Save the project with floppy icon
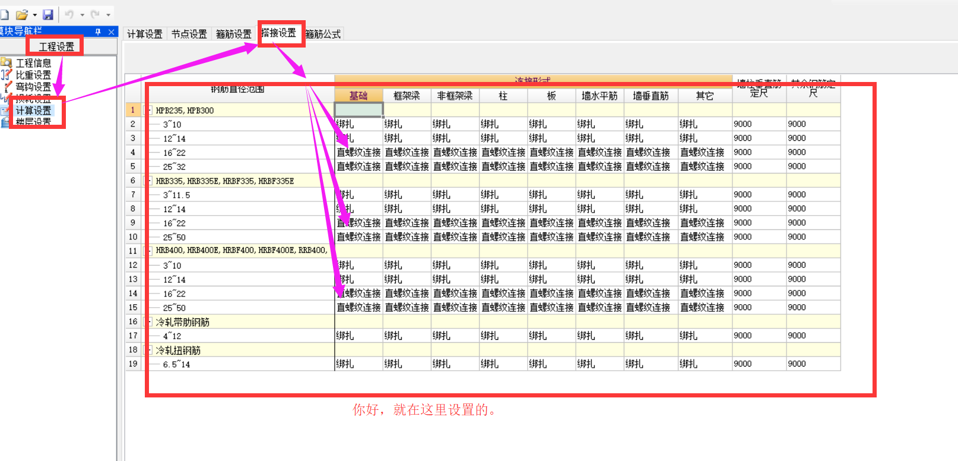The image size is (958, 461). point(48,14)
